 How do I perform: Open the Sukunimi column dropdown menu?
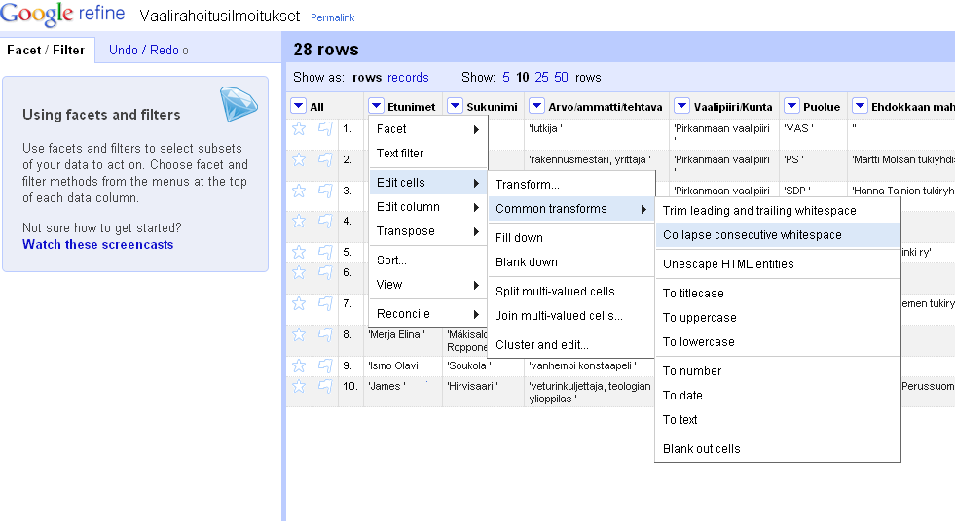tap(455, 107)
